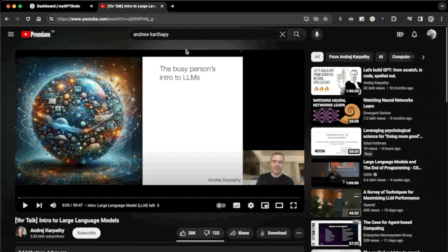Bookmark this page with the star

(x=325, y=19)
